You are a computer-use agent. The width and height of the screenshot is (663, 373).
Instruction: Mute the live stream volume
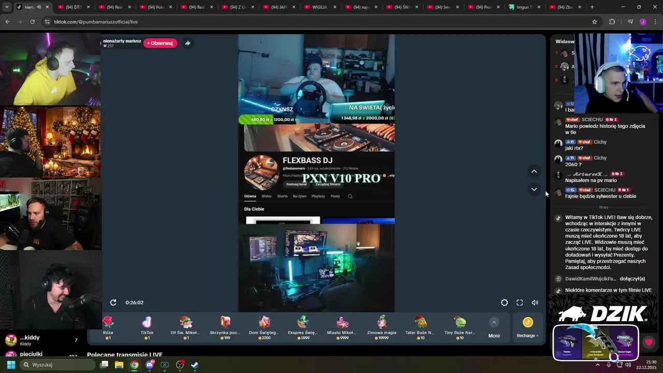tap(535, 303)
